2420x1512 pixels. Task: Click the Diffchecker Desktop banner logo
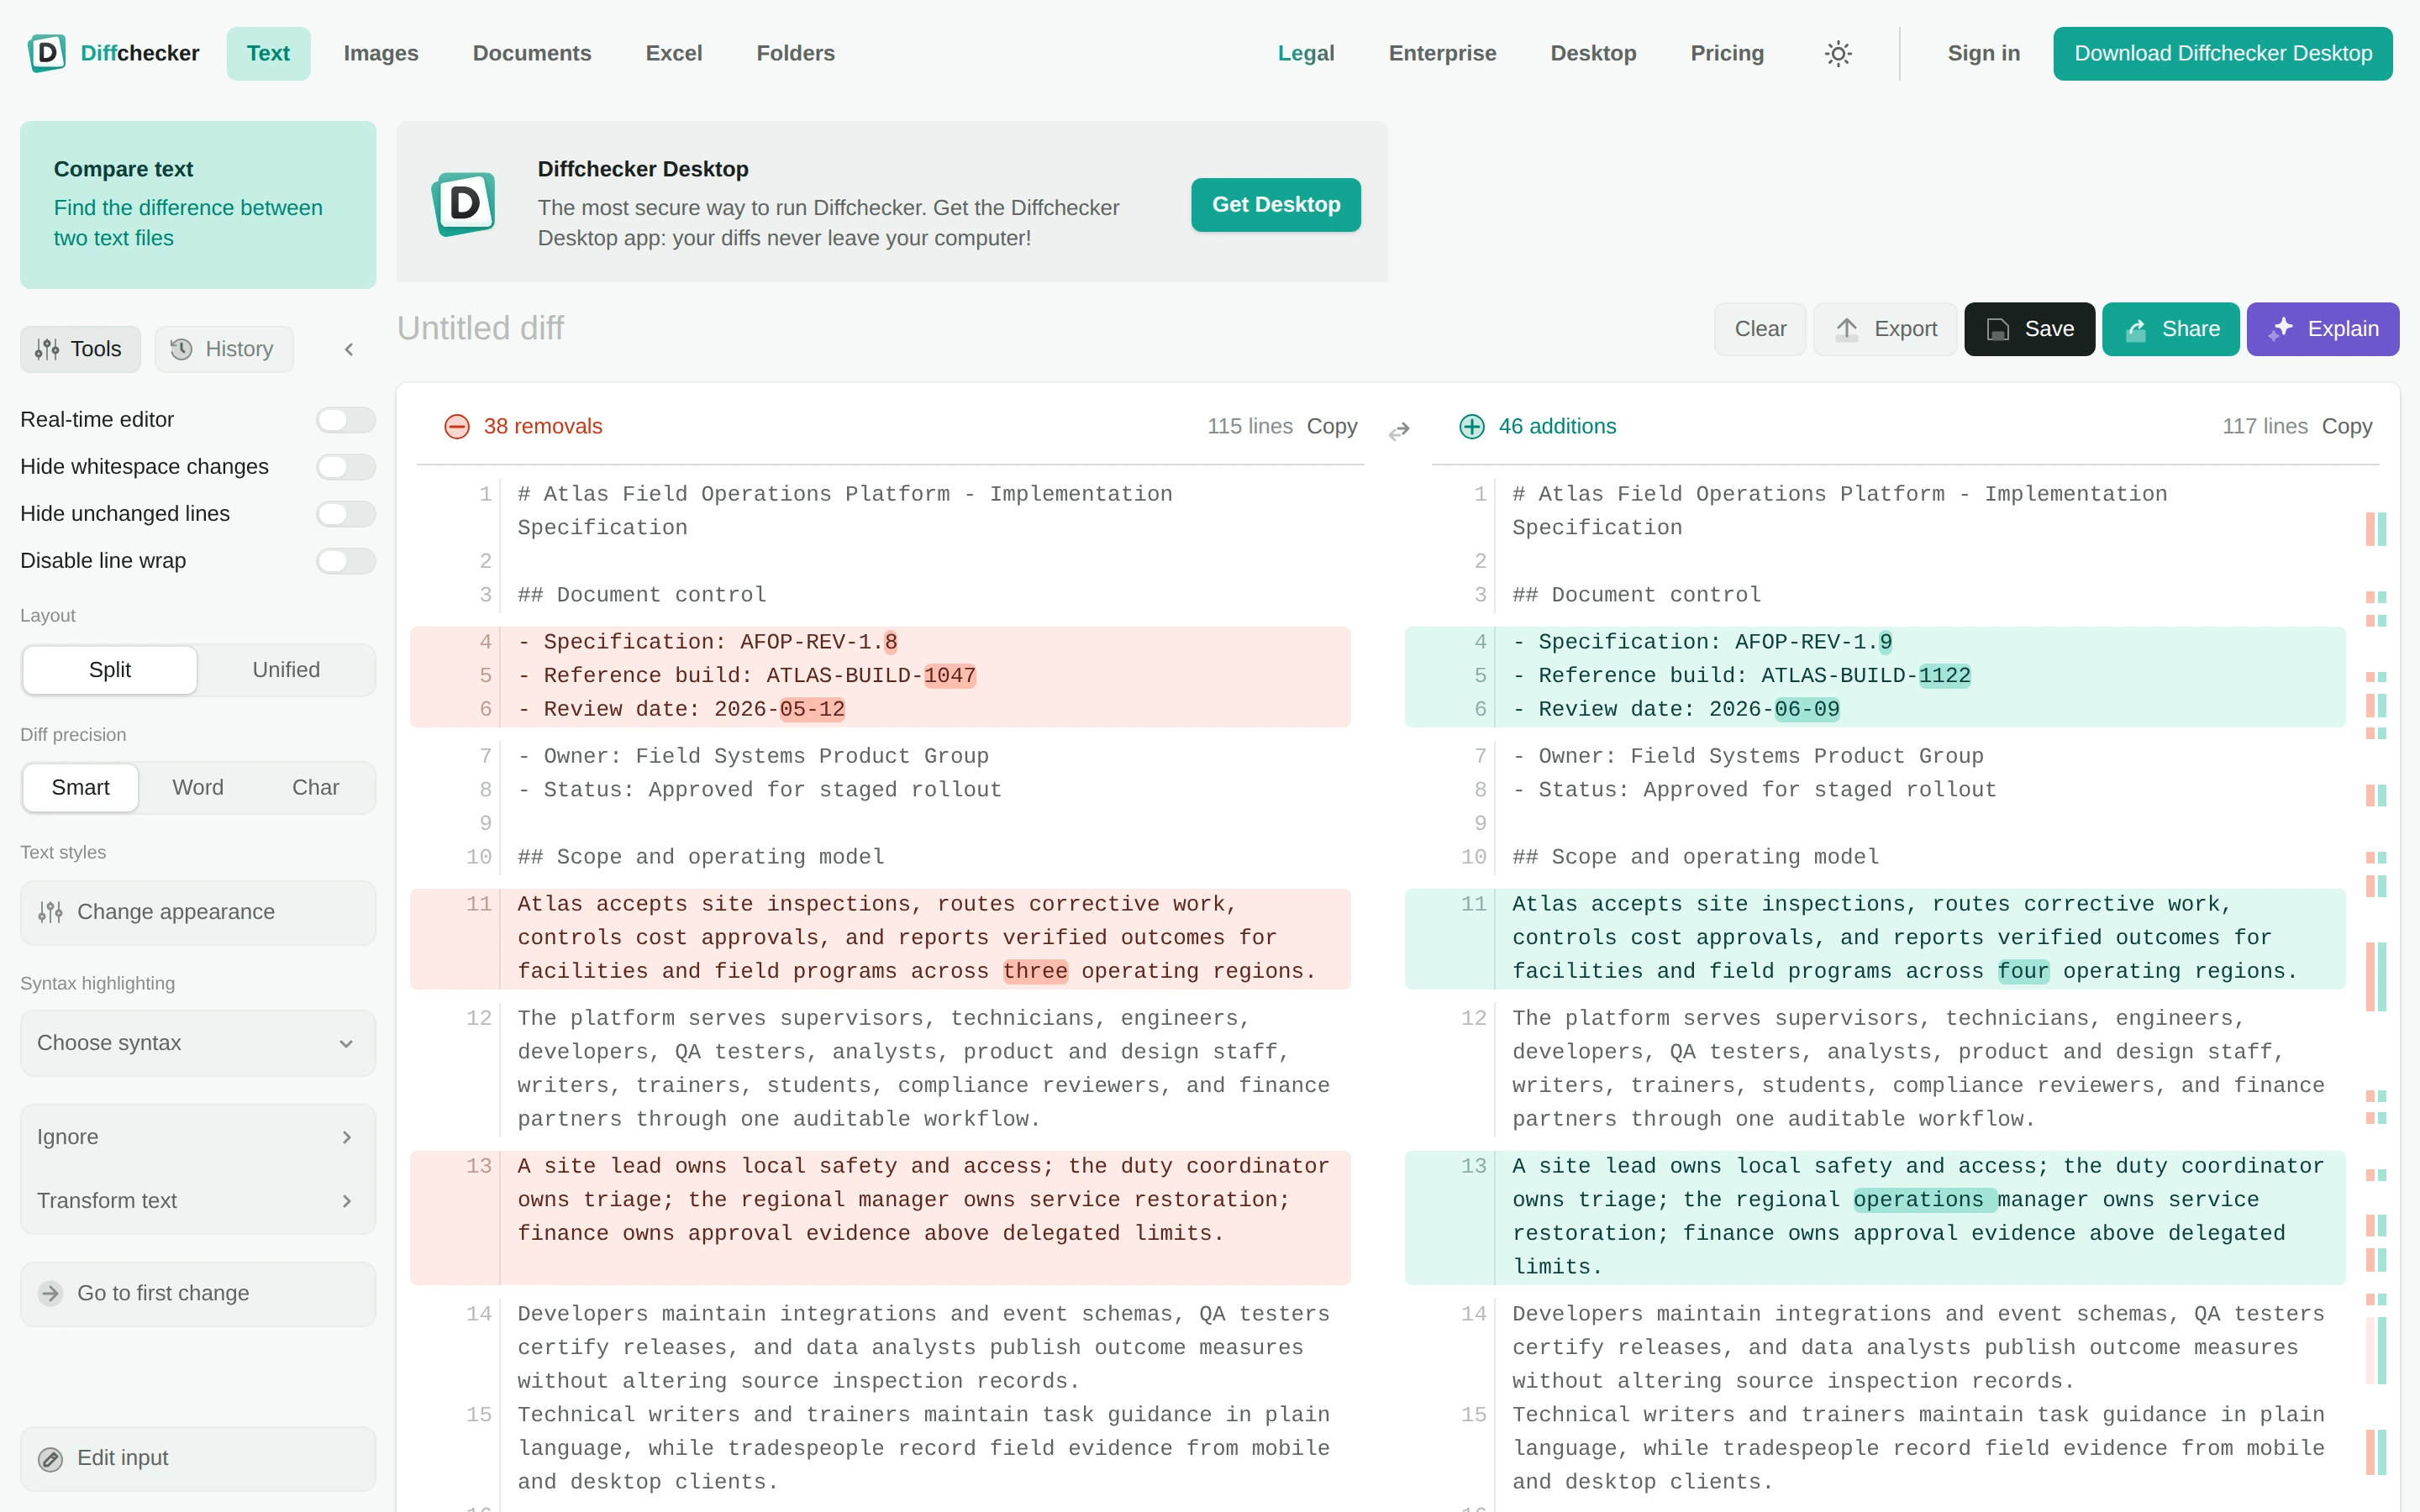pyautogui.click(x=463, y=204)
